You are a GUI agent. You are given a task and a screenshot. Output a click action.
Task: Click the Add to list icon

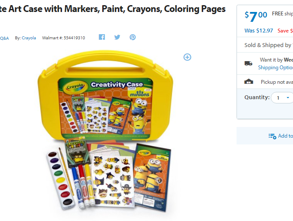[272, 136]
